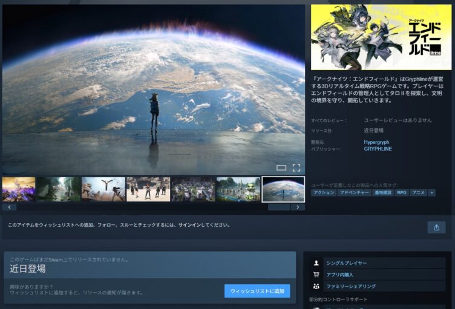Expand more tags with plus button

click(432, 193)
